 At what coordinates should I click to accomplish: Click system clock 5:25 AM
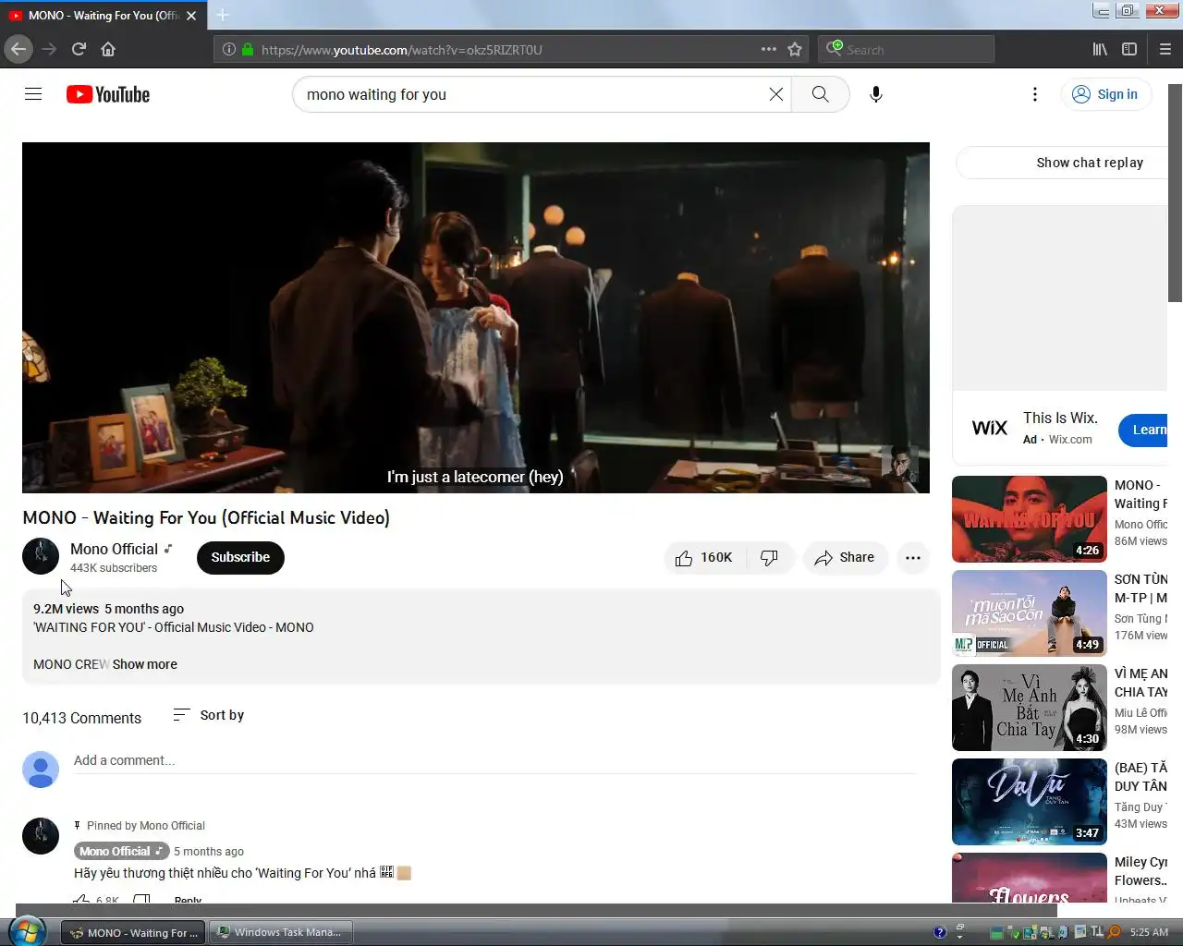pos(1149,932)
